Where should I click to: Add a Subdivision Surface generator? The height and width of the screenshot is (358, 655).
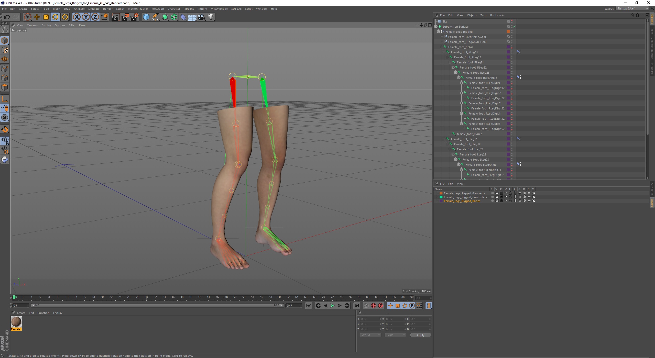tap(165, 17)
